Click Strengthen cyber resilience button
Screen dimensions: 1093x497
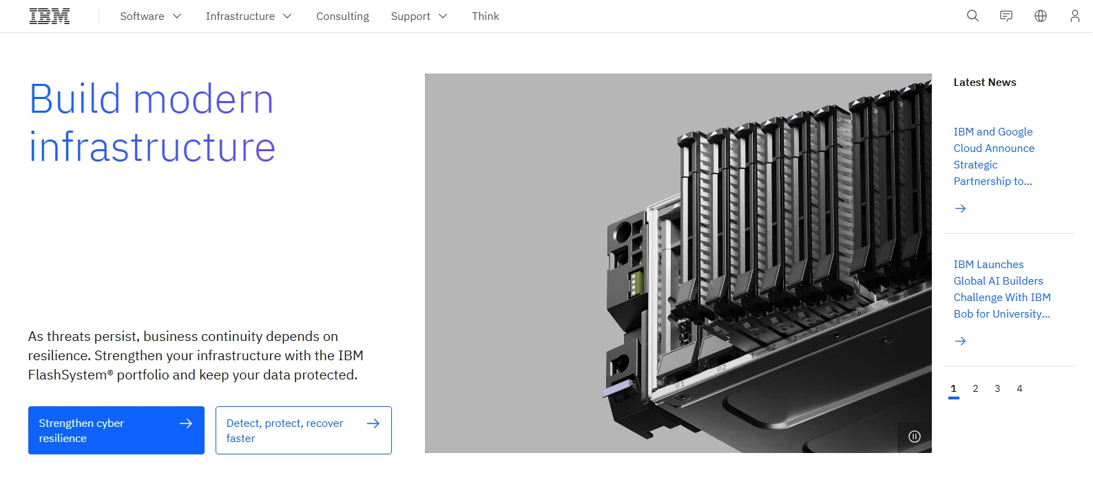pos(116,430)
